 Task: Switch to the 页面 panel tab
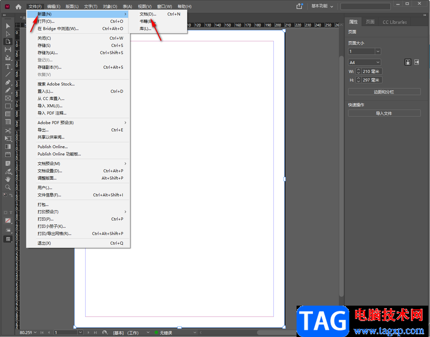[370, 22]
